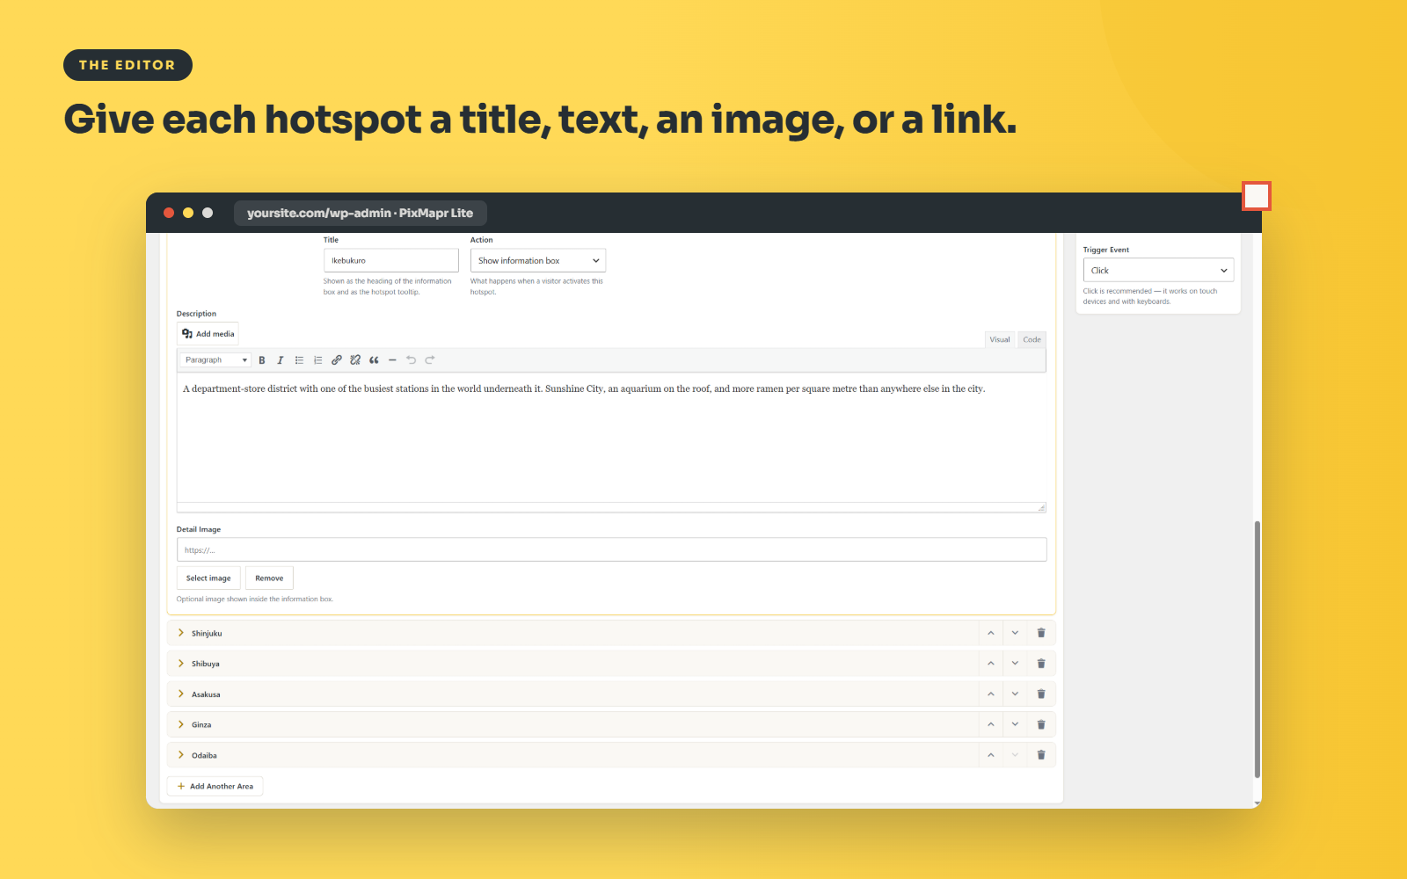Delete the Asakusa area
The width and height of the screenshot is (1407, 879).
pyautogui.click(x=1041, y=694)
